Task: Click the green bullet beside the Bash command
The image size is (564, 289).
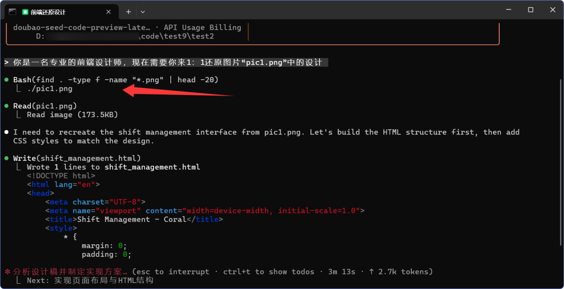Action: [x=7, y=80]
